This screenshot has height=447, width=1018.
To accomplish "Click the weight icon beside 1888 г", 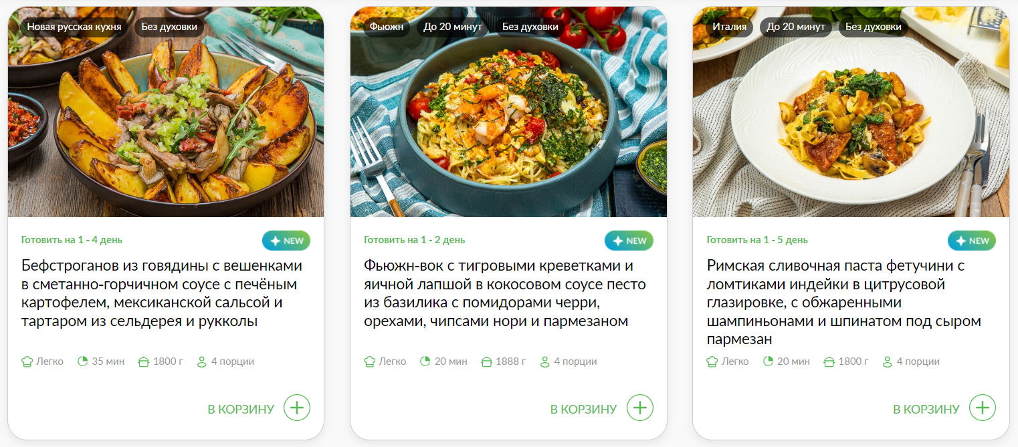I will 487,361.
